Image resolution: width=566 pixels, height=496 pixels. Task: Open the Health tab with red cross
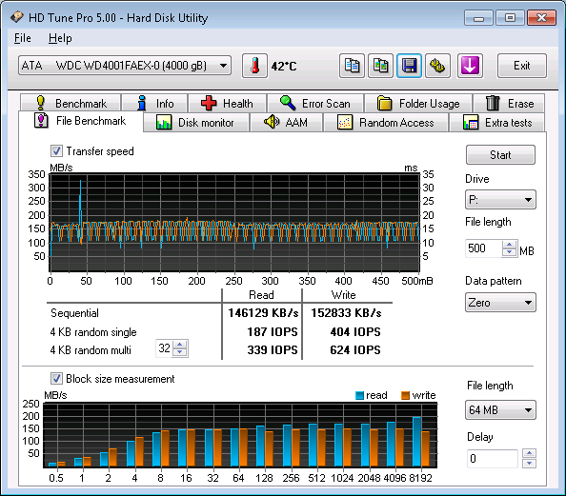[x=228, y=103]
